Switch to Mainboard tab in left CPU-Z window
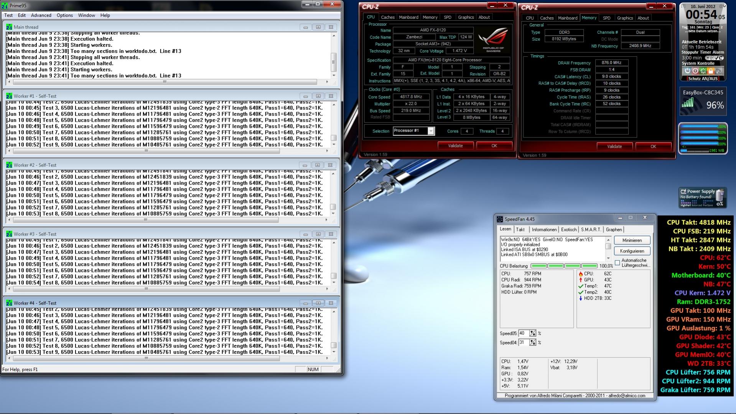This screenshot has height=414, width=736. 408,17
